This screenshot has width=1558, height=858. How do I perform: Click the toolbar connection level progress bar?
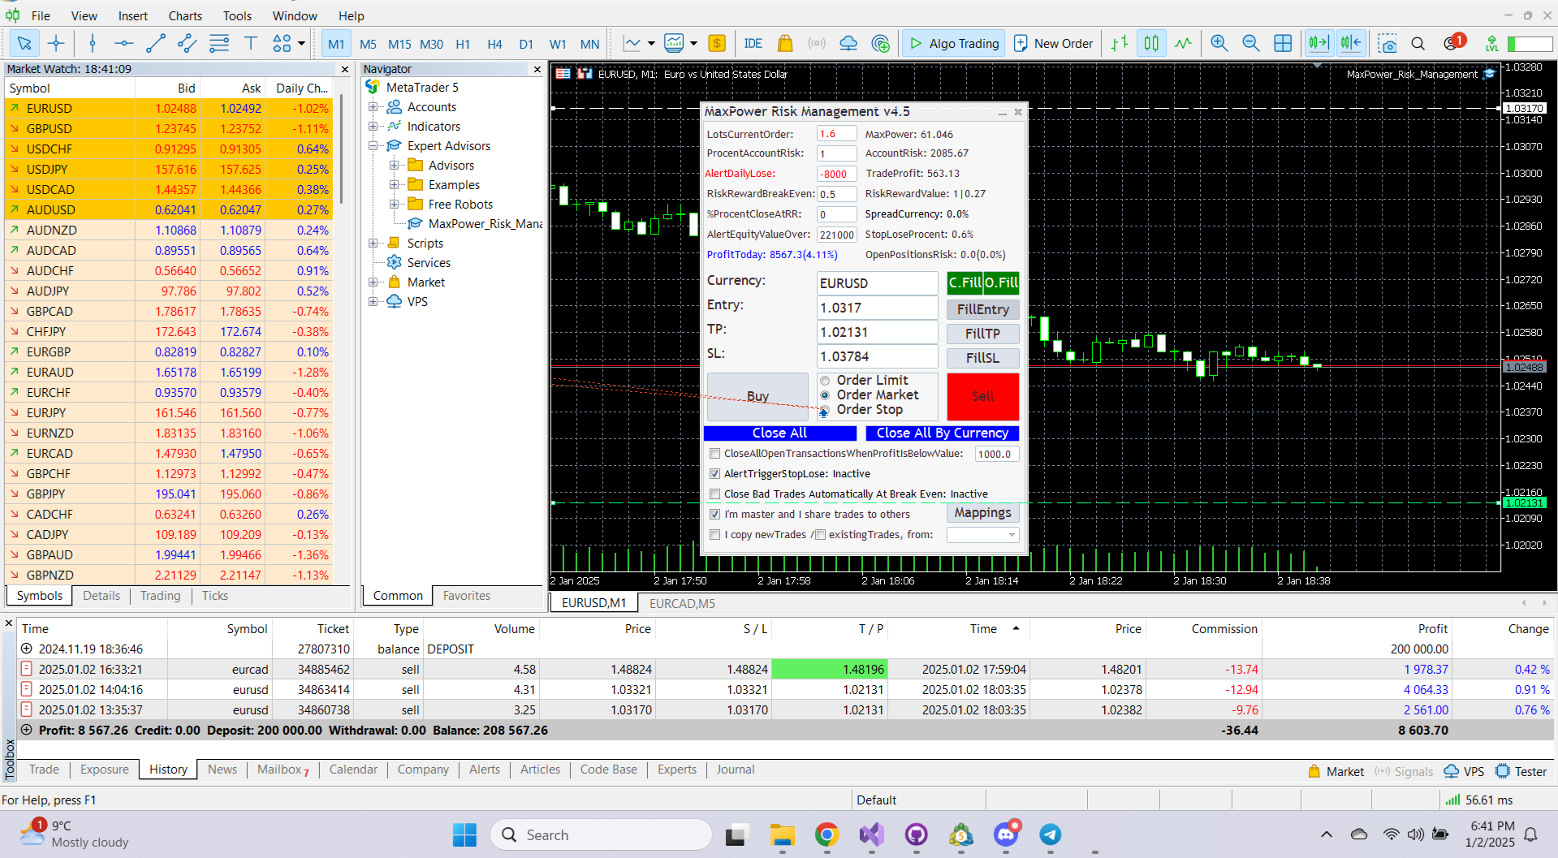(x=1530, y=44)
